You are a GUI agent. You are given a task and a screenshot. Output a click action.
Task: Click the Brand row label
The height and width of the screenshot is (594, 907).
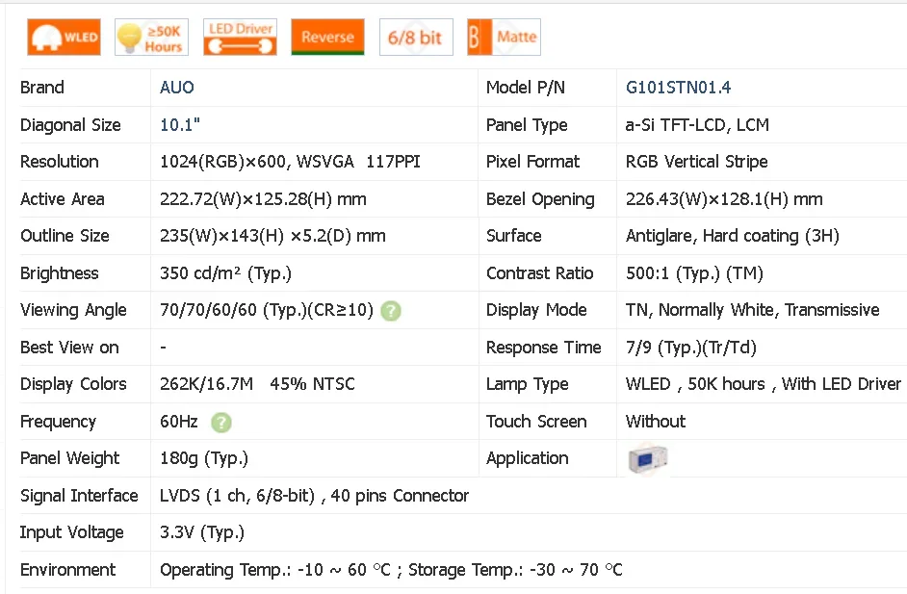[x=42, y=88]
